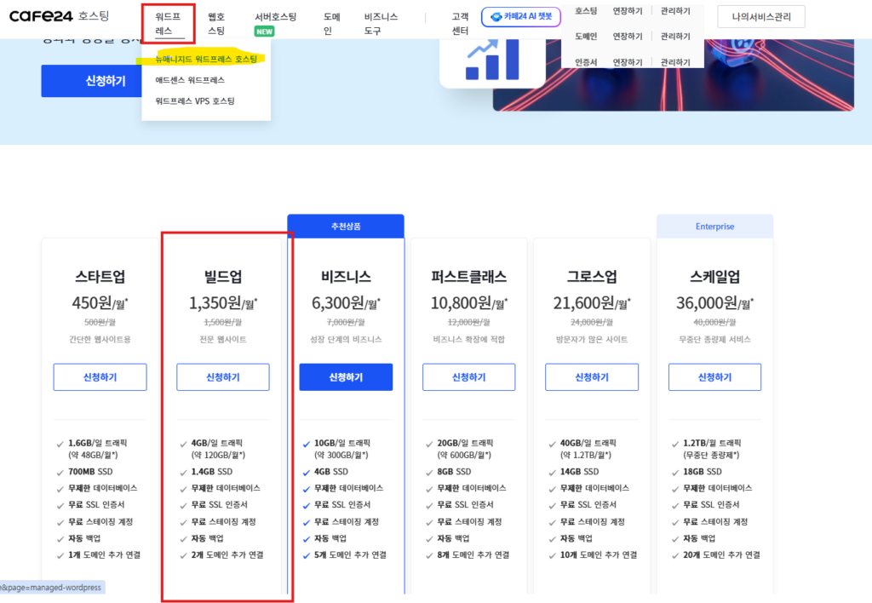Click the checkmark beside 700MB SSD in 스타트업
Image resolution: width=872 pixels, height=603 pixels.
(60, 472)
